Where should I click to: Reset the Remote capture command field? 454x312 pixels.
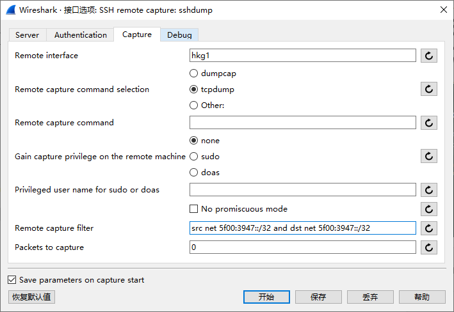(429, 123)
